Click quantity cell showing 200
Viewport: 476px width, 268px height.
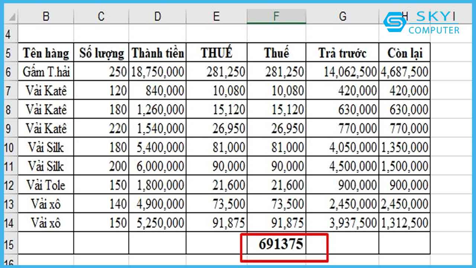[101, 166]
